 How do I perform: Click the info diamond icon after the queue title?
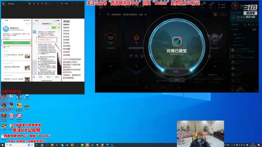coord(145,14)
